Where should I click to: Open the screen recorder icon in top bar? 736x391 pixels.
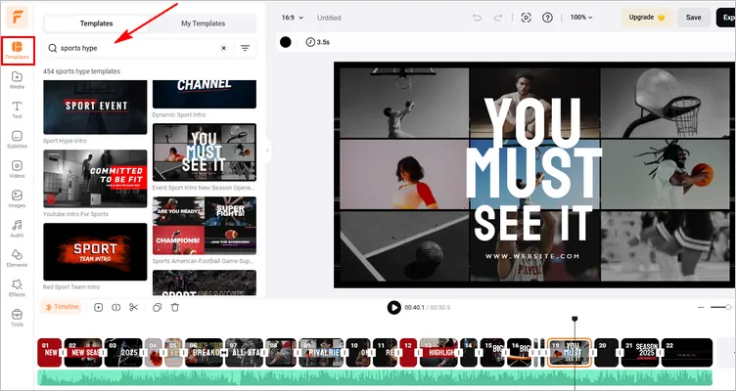(x=527, y=18)
